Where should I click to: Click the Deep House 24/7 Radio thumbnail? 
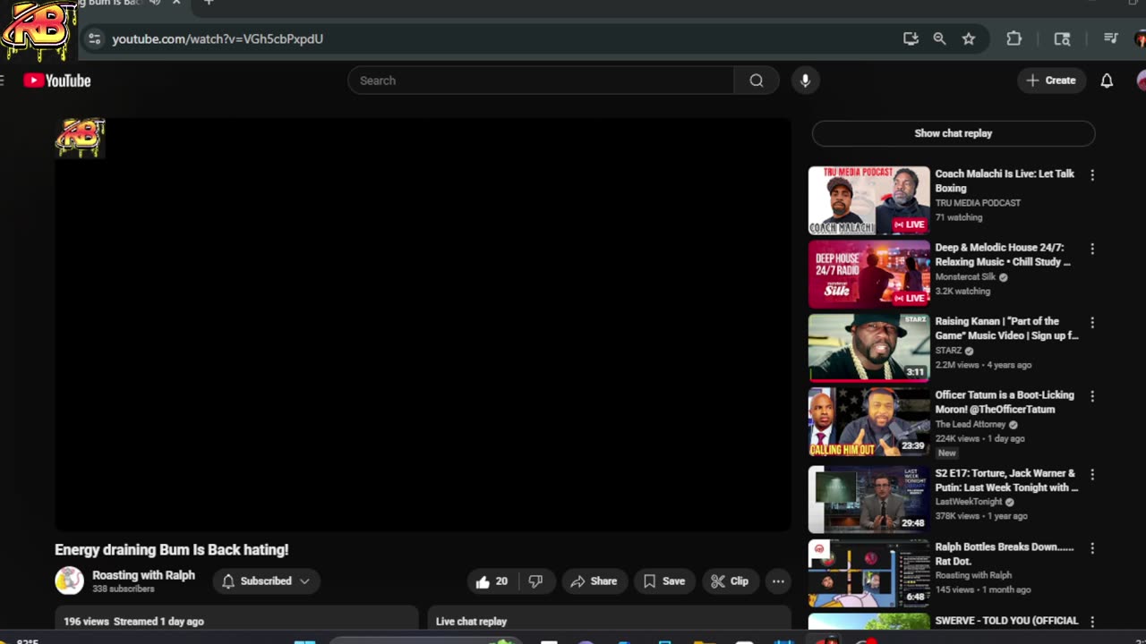(x=869, y=274)
